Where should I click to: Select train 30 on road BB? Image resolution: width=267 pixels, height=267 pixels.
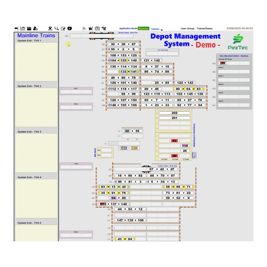click(x=113, y=44)
